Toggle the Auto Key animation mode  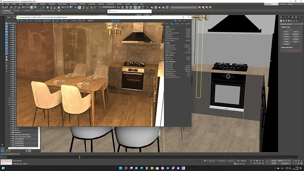click(274, 161)
